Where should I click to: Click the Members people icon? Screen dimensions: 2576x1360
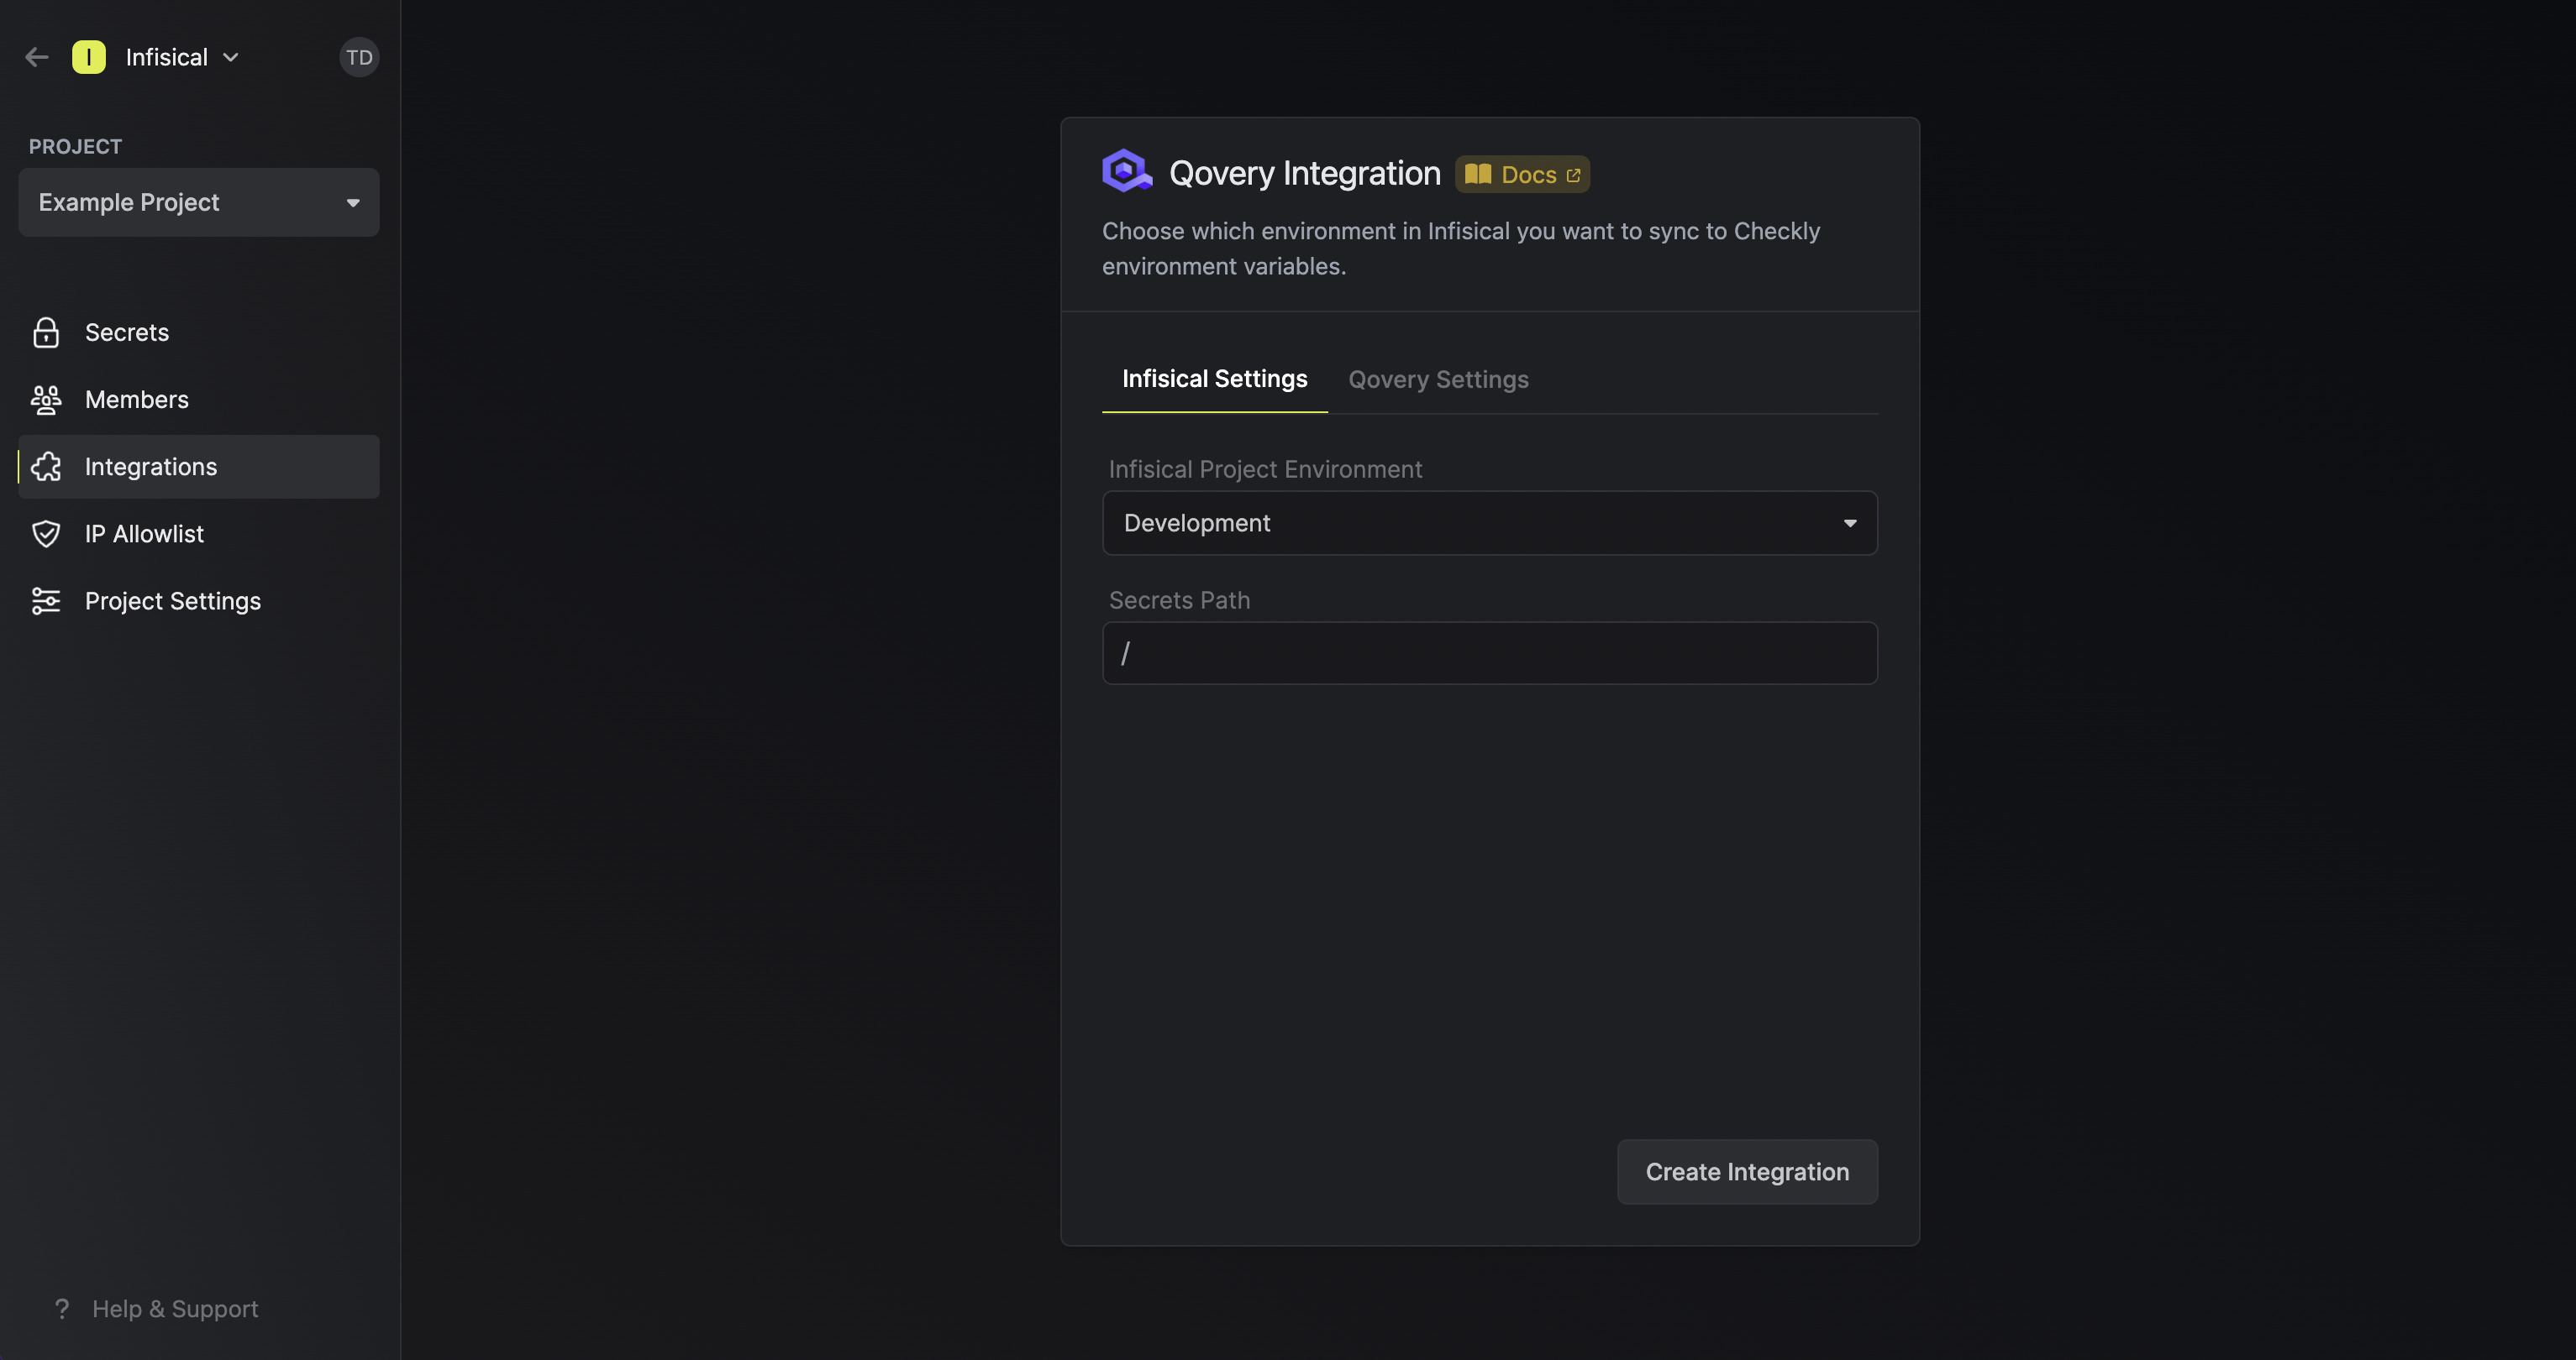46,400
